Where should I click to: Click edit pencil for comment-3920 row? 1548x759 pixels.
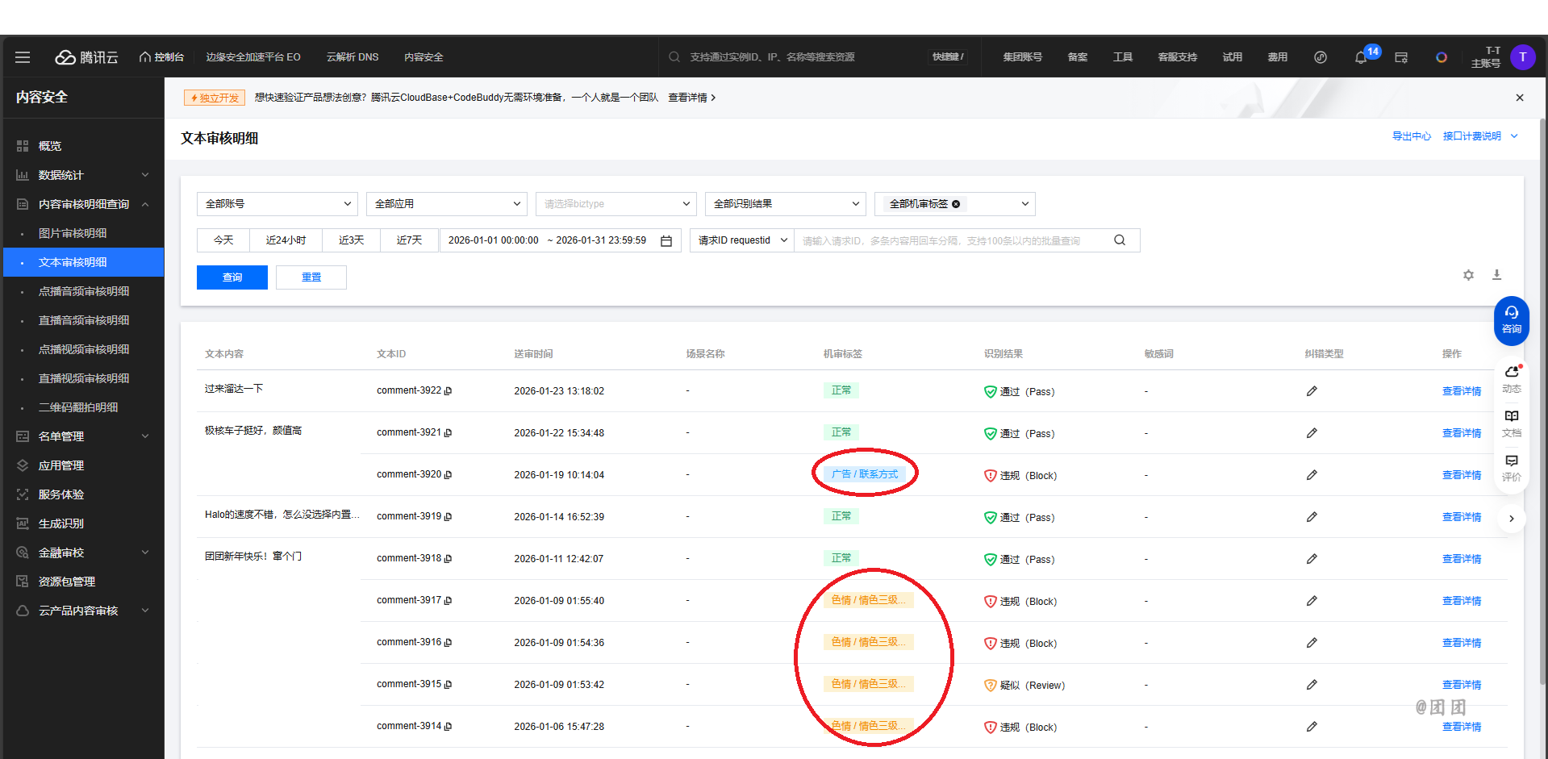1312,475
